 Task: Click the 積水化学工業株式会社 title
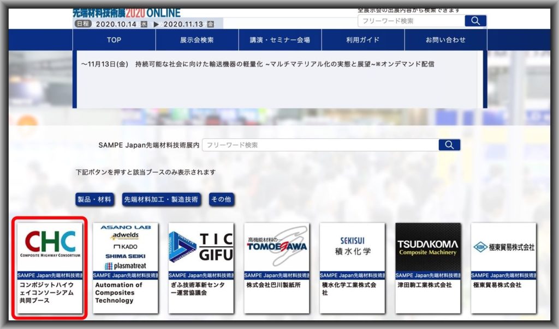click(349, 289)
